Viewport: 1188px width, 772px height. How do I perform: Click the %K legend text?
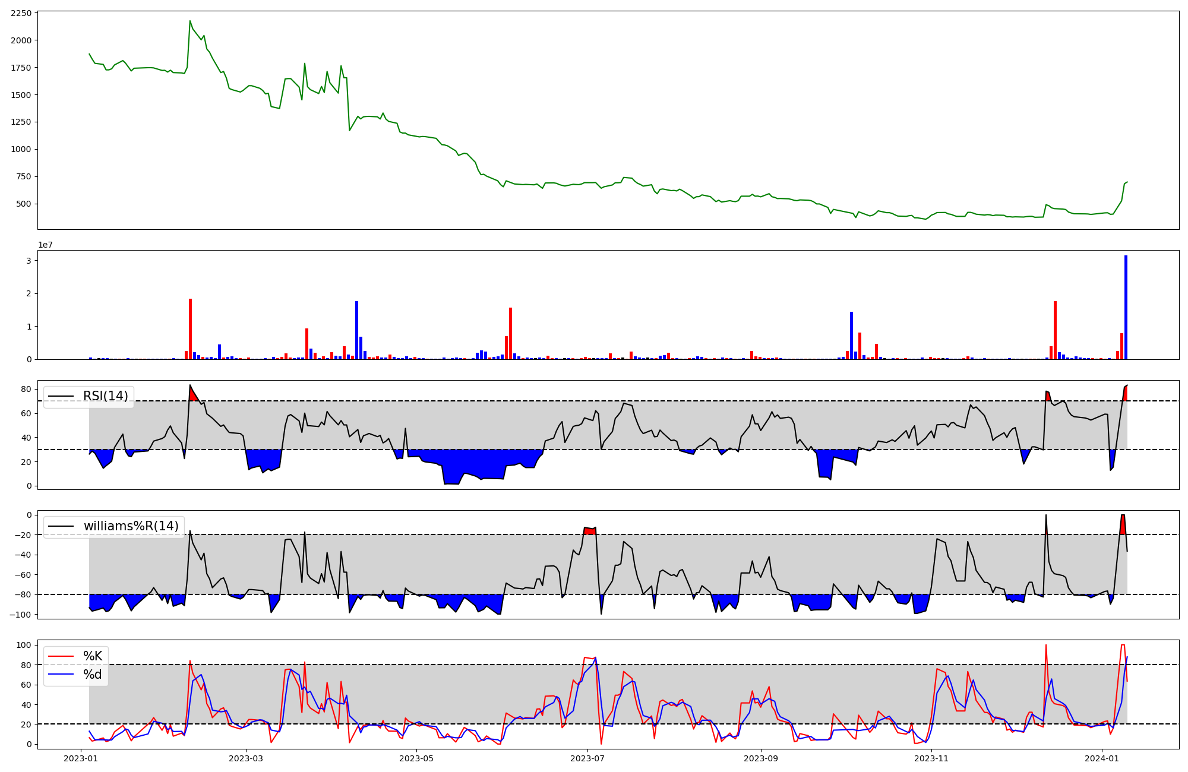pos(93,656)
